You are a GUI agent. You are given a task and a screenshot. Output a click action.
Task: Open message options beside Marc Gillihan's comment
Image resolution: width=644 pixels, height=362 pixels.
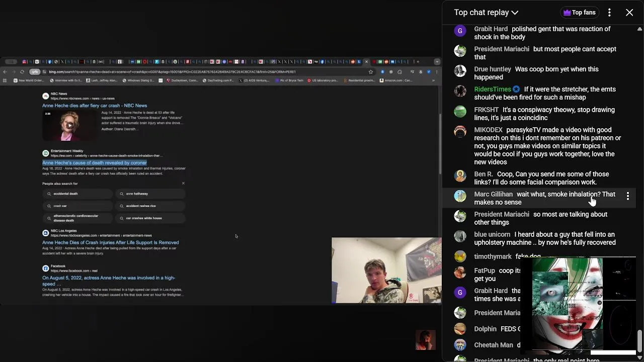(627, 196)
